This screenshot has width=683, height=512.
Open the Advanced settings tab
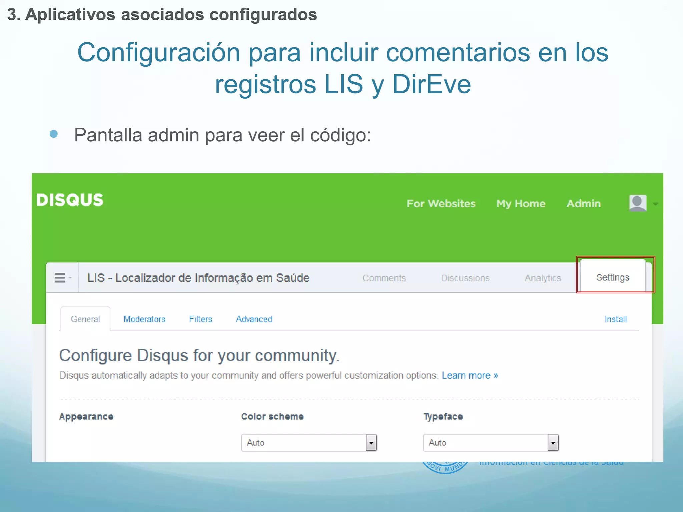click(254, 319)
